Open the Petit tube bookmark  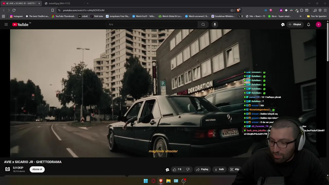click(x=97, y=16)
